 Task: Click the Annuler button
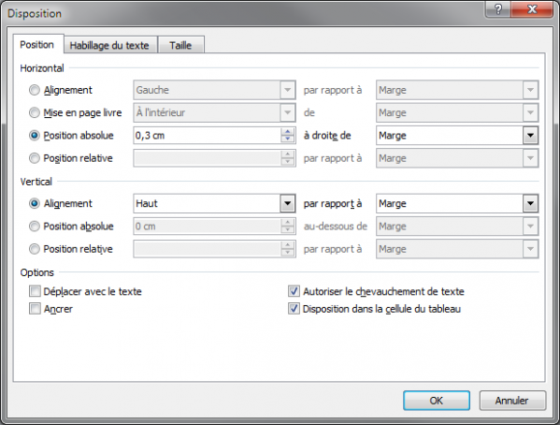tap(512, 401)
